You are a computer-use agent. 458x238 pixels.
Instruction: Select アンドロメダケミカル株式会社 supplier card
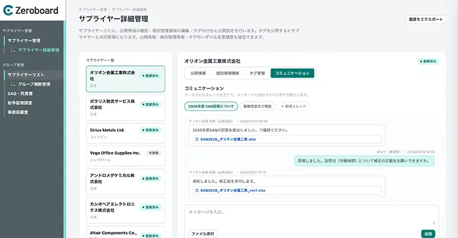125,182
